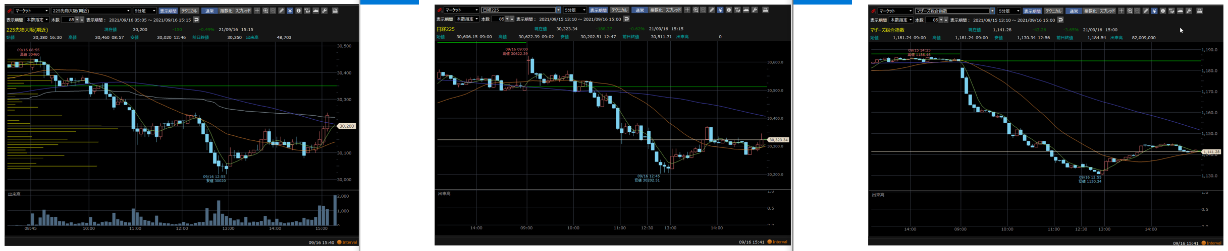Switch to 指数化 mode in 225先物大阪 chart
The image size is (1228, 251).
click(226, 11)
